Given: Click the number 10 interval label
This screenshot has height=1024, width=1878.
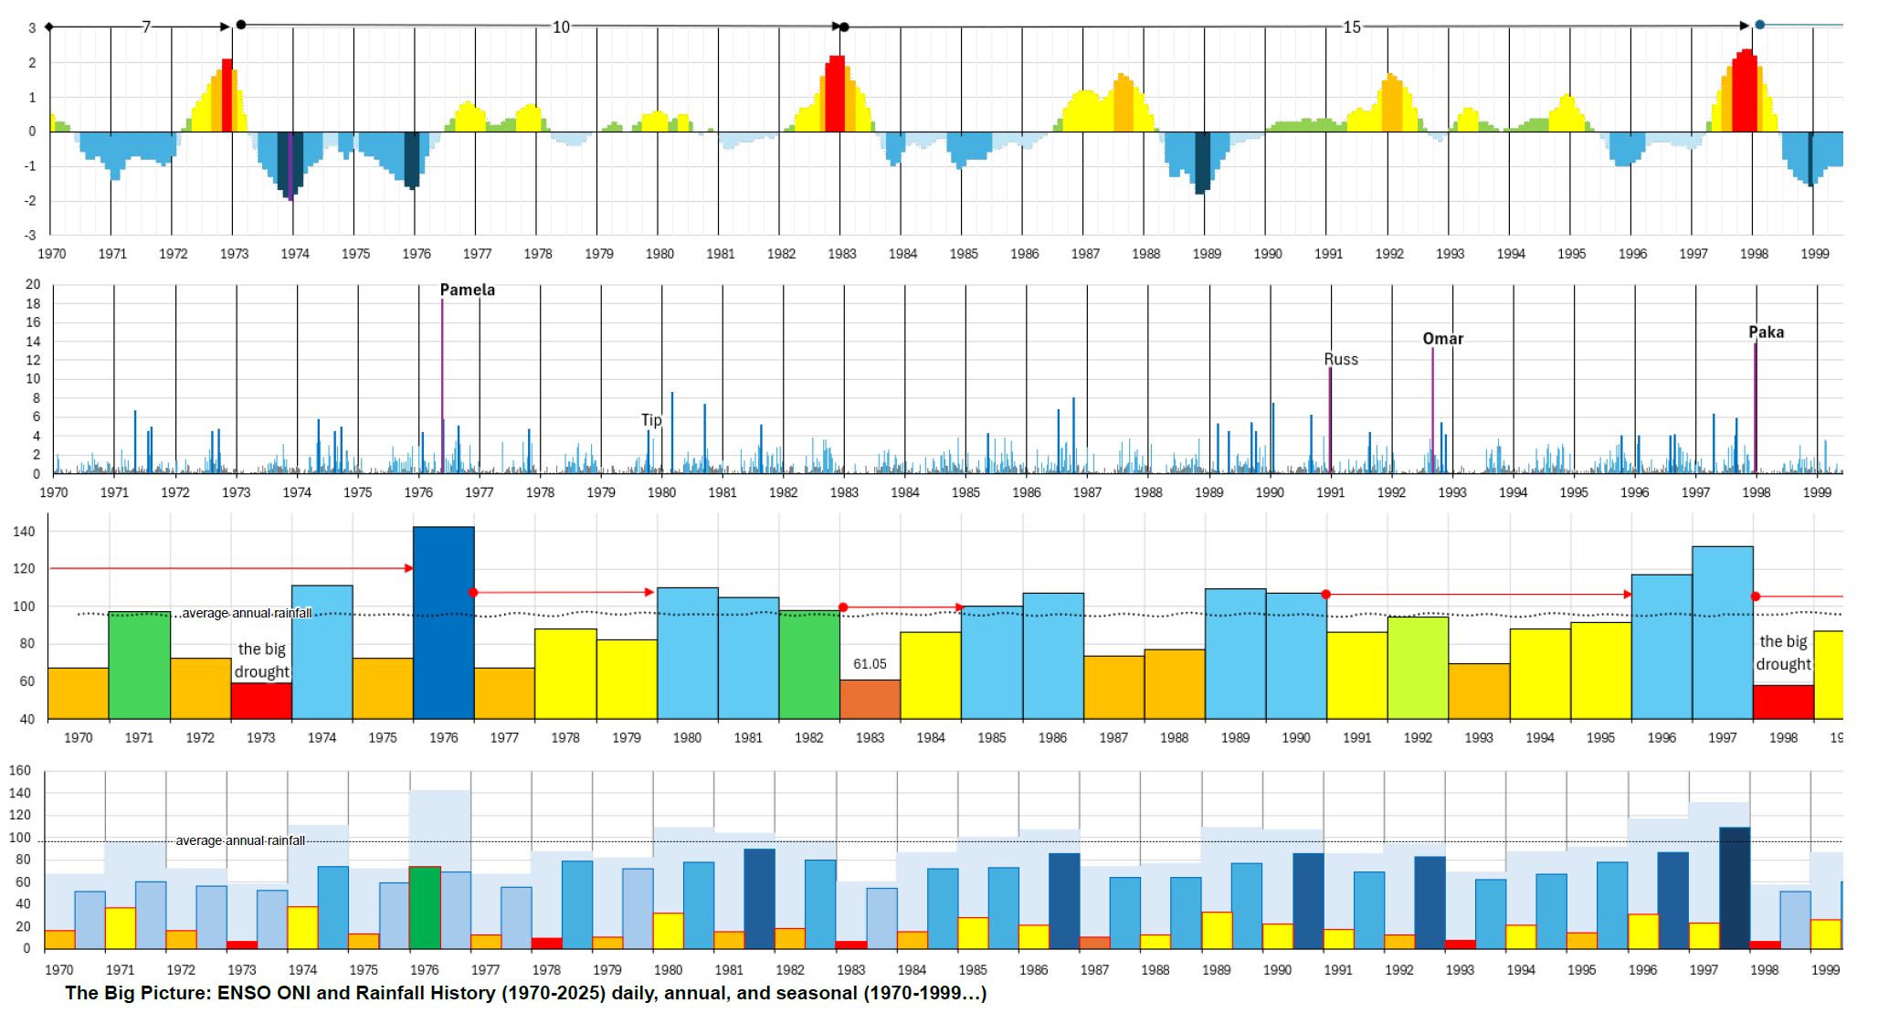Looking at the screenshot, I should point(561,26).
